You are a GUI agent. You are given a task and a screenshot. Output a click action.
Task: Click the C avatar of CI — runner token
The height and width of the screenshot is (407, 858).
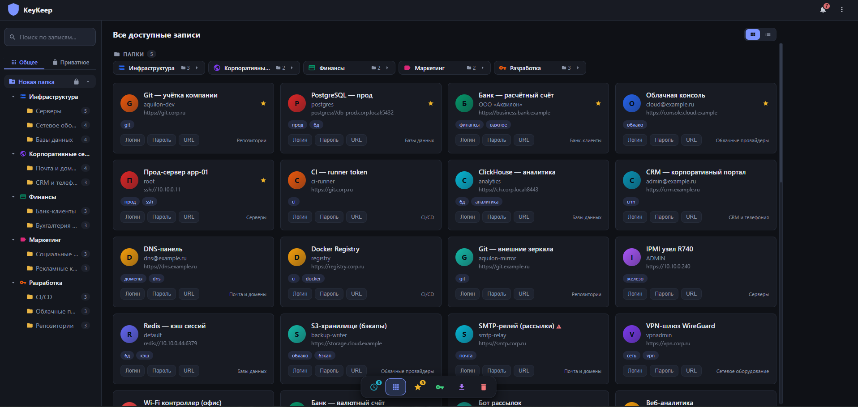click(x=297, y=181)
